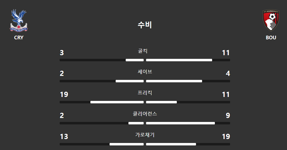This screenshot has width=287, height=150.
Task: Click the AFC Bournemouth club crest
Action: pyautogui.click(x=271, y=20)
